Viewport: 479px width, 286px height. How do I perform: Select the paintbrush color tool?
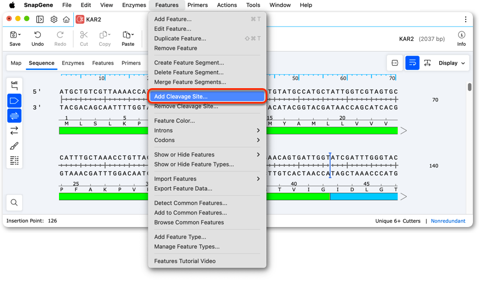pyautogui.click(x=14, y=145)
